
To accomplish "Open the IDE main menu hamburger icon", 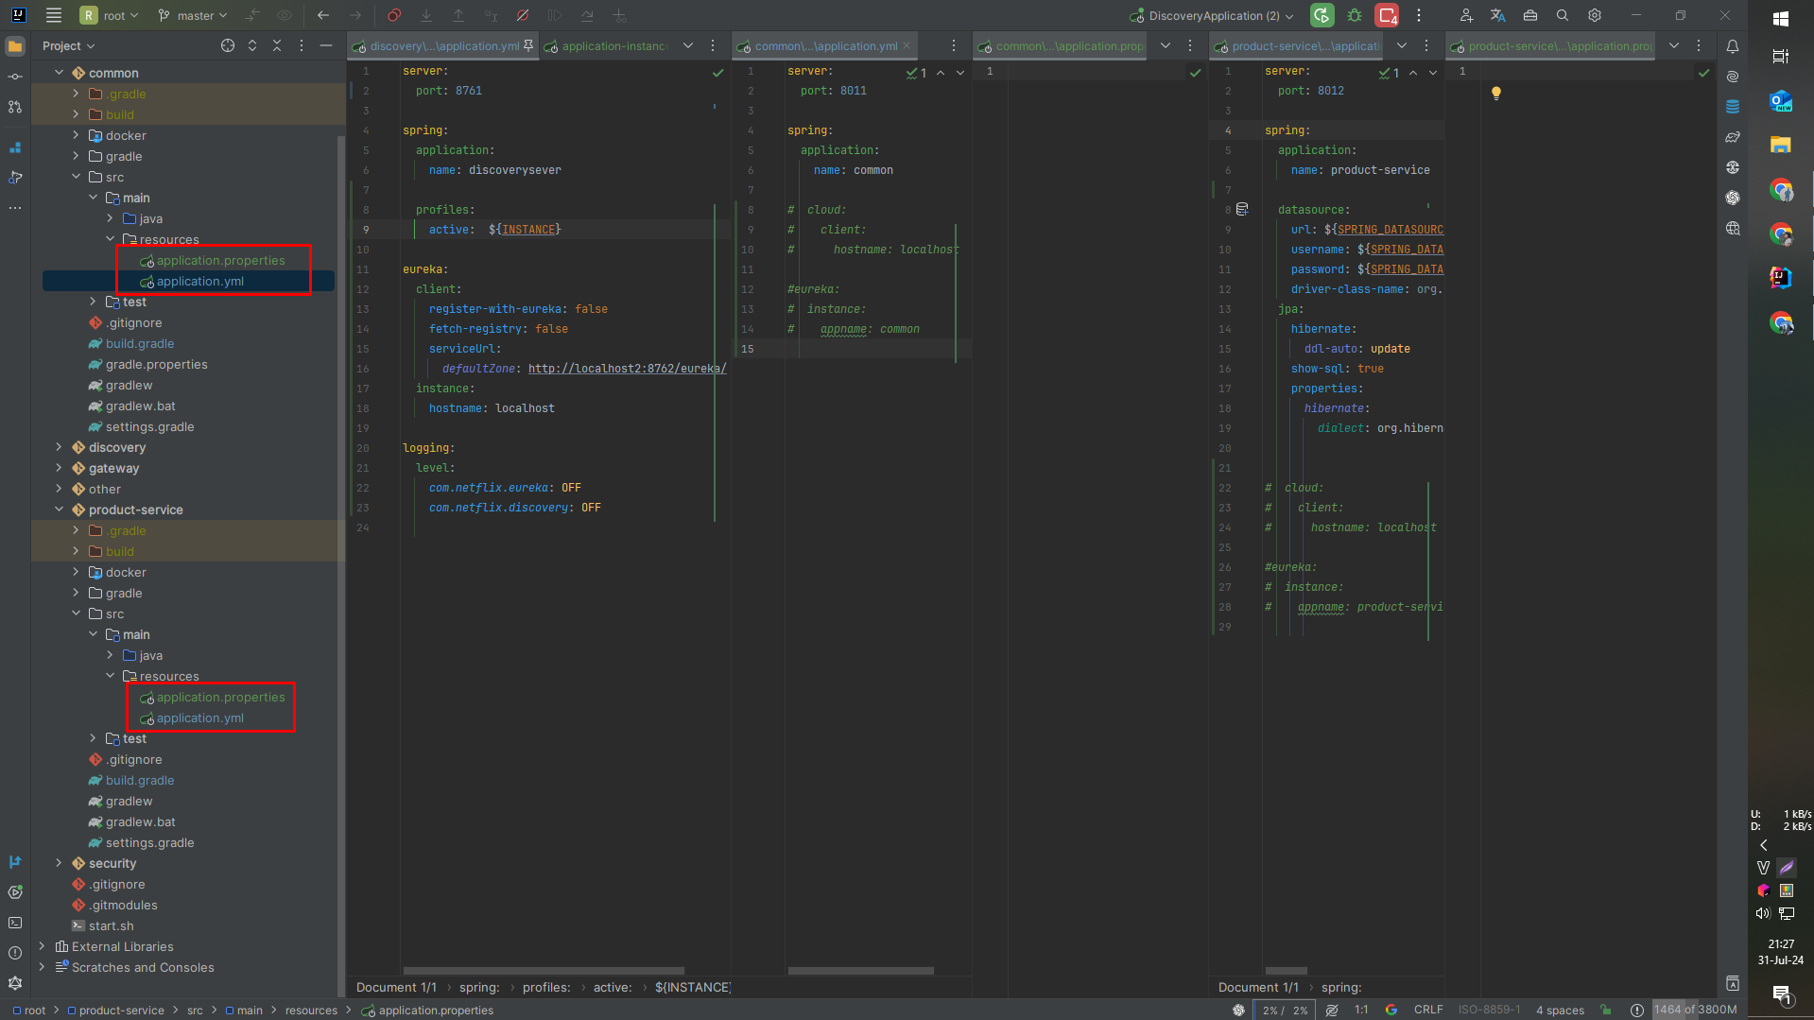I will (x=54, y=15).
